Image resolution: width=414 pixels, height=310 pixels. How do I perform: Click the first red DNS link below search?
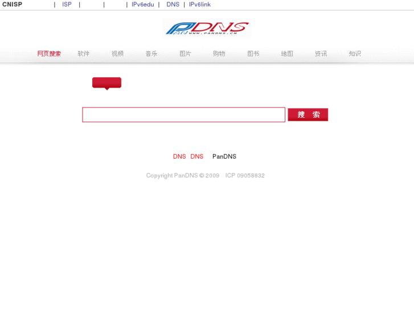pos(179,156)
